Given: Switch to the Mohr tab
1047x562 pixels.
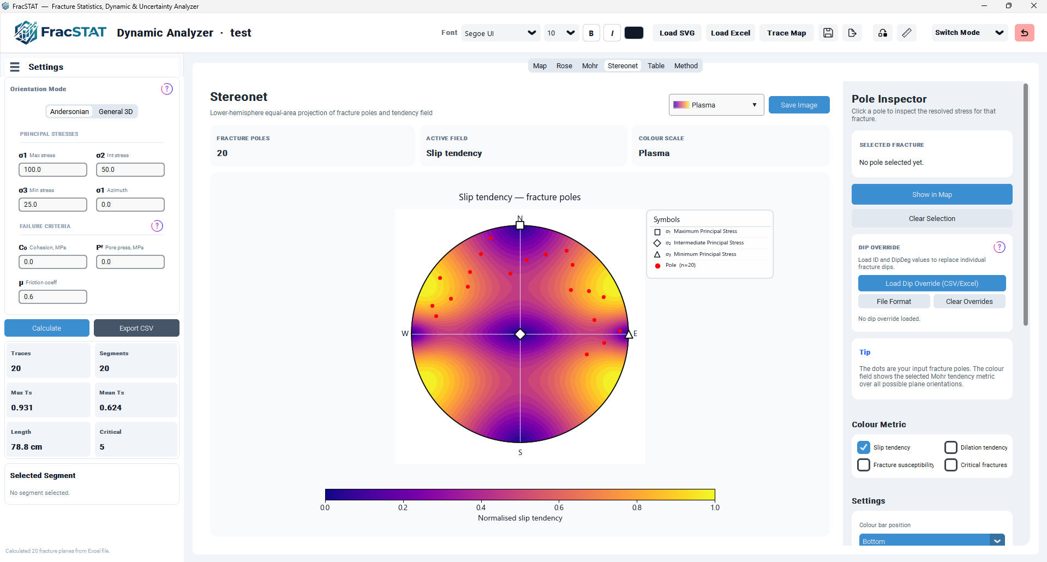Looking at the screenshot, I should 590,65.
